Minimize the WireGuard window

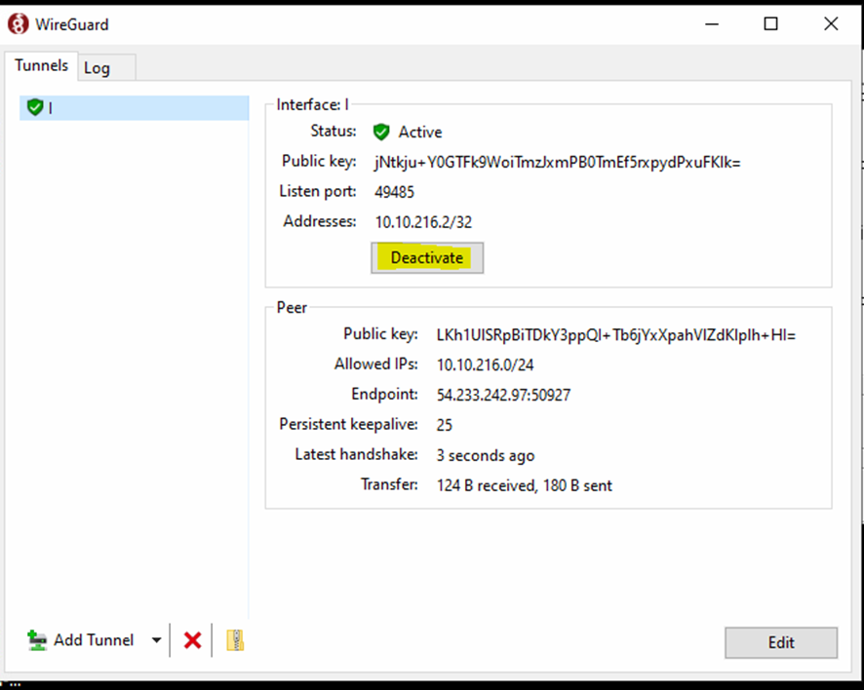(710, 24)
